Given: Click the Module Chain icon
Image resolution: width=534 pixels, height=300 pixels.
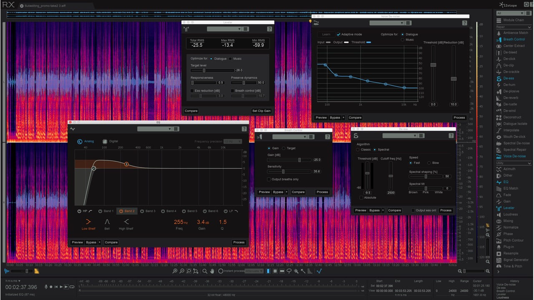Looking at the screenshot, I should click(499, 20).
